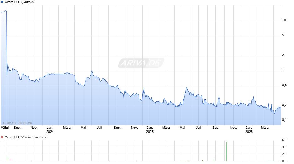
Task: Select the 'Cirata PLC Volumen in Euro' title
Action: point(25,137)
